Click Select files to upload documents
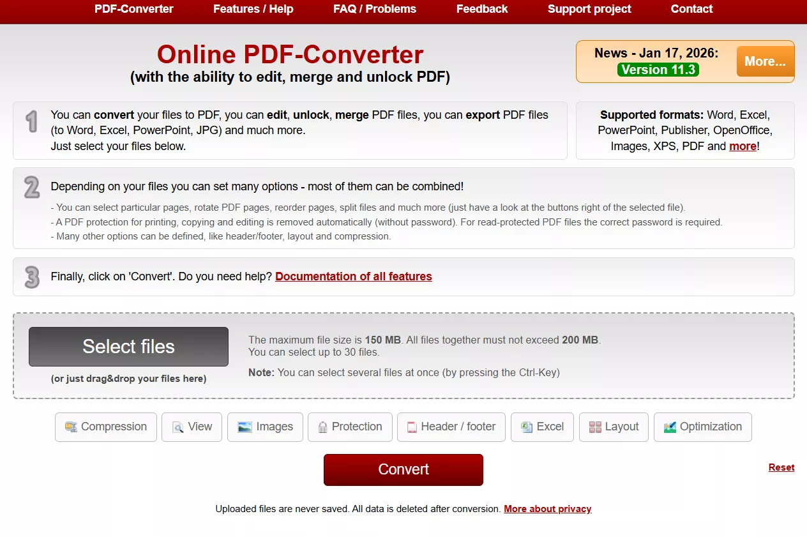 point(128,346)
